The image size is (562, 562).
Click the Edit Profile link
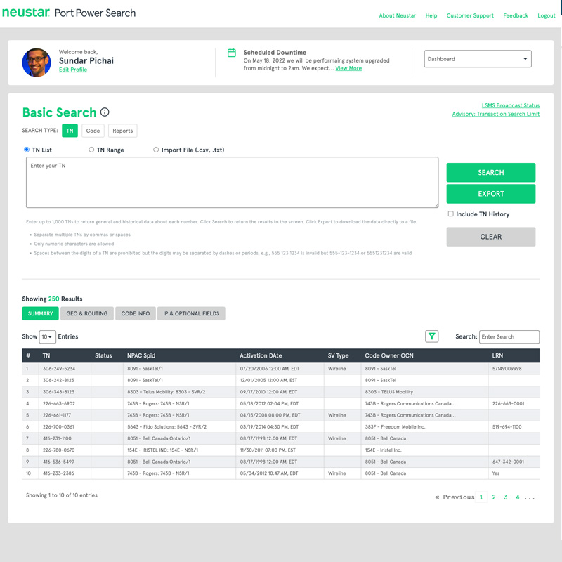(73, 70)
